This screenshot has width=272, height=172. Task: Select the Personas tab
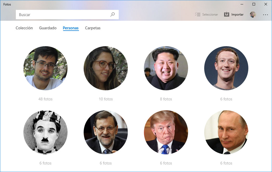point(71,28)
